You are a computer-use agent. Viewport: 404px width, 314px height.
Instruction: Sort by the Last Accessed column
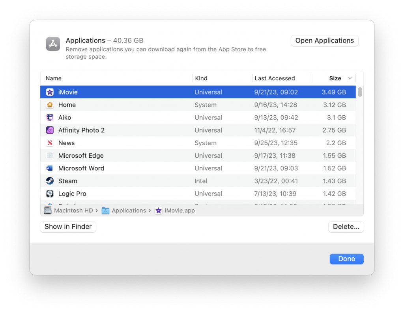click(276, 78)
